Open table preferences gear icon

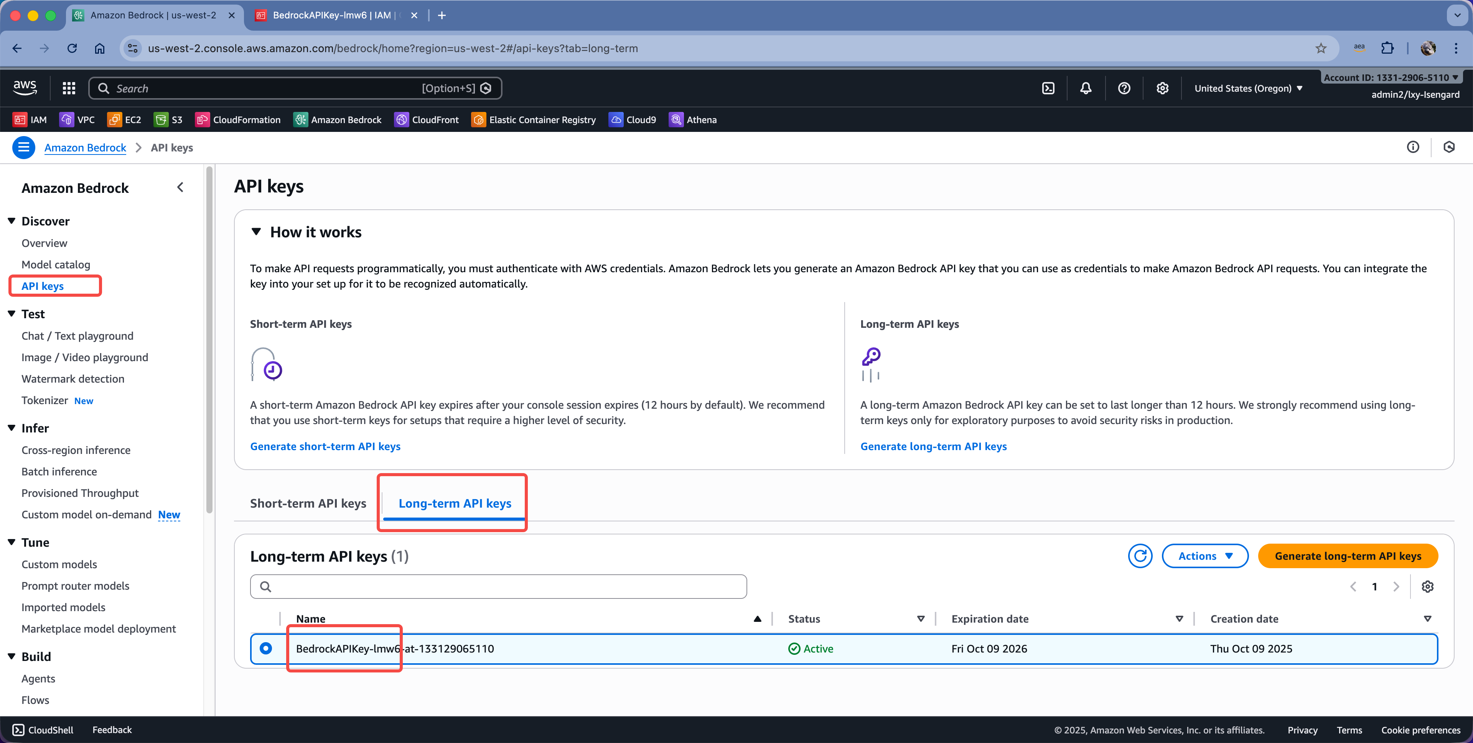[x=1427, y=587]
